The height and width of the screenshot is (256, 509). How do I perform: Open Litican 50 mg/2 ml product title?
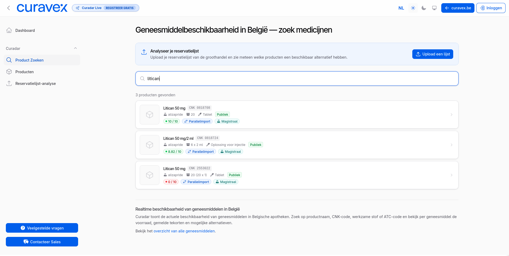pyautogui.click(x=178, y=138)
